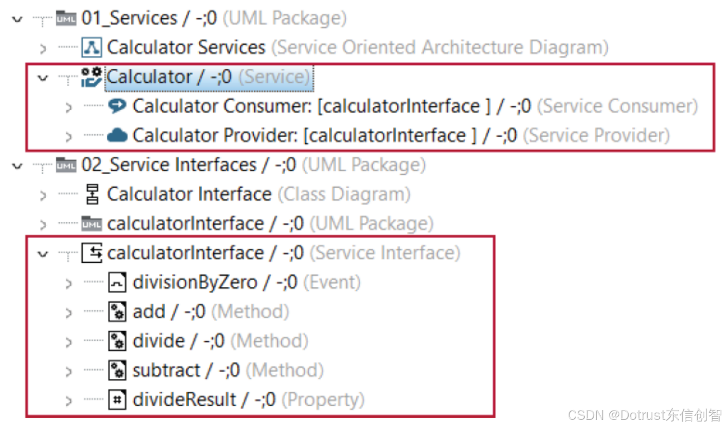Click the divideResult property hash icon
The width and height of the screenshot is (724, 427).
point(117,400)
